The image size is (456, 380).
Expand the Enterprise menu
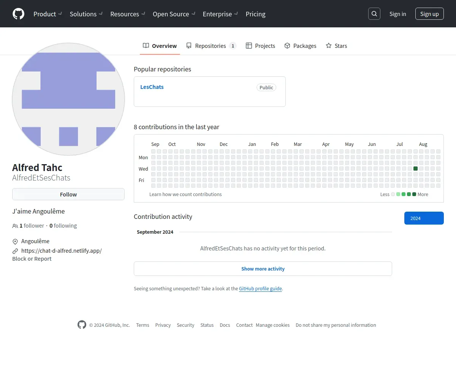point(220,14)
